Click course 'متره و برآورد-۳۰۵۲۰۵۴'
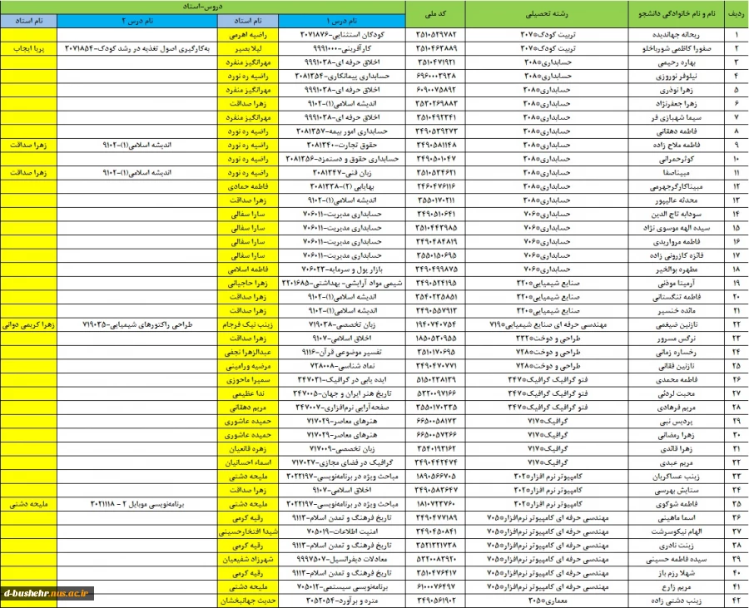This screenshot has width=749, height=608. [x=342, y=601]
